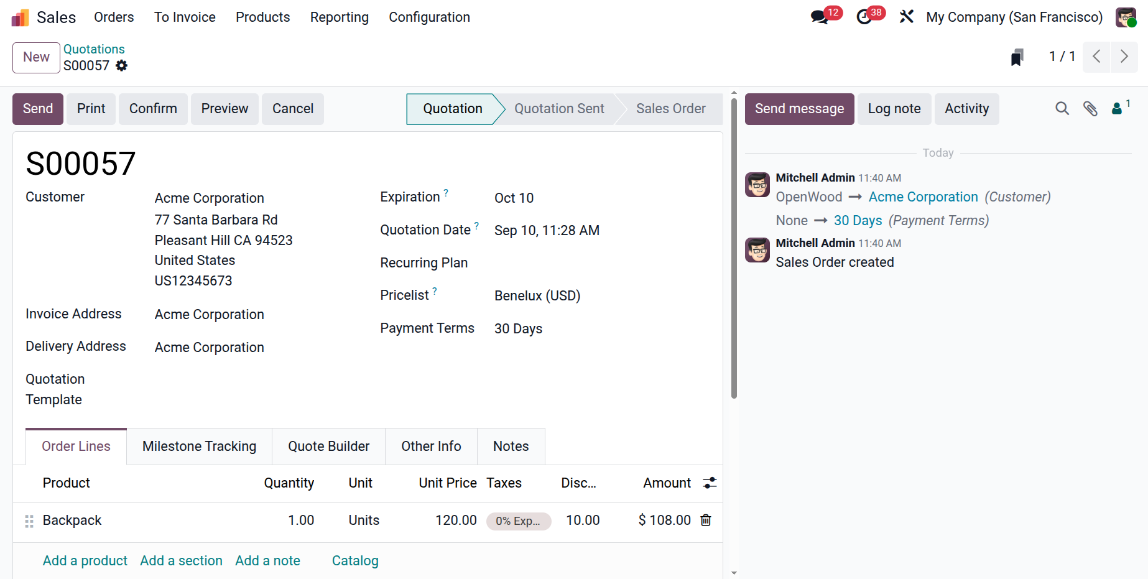Switch to the Quote Builder tab
Viewport: 1148px width, 579px height.
(328, 447)
